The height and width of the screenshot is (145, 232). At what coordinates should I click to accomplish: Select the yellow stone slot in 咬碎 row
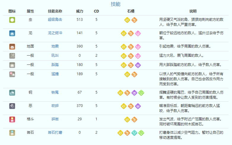pos(124,106)
